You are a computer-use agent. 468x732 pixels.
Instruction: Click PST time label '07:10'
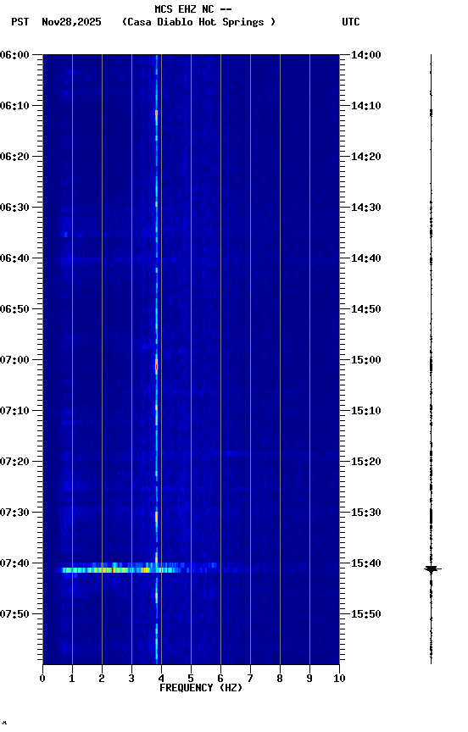coord(14,411)
